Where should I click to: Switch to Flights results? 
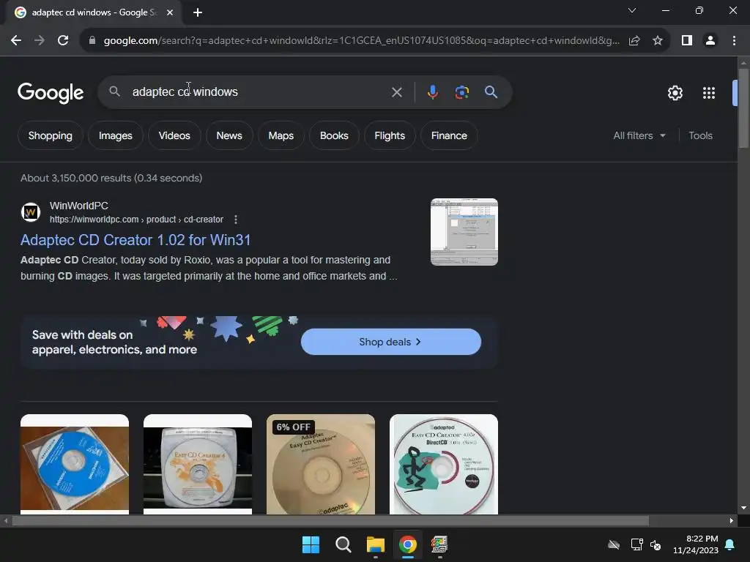pos(390,135)
